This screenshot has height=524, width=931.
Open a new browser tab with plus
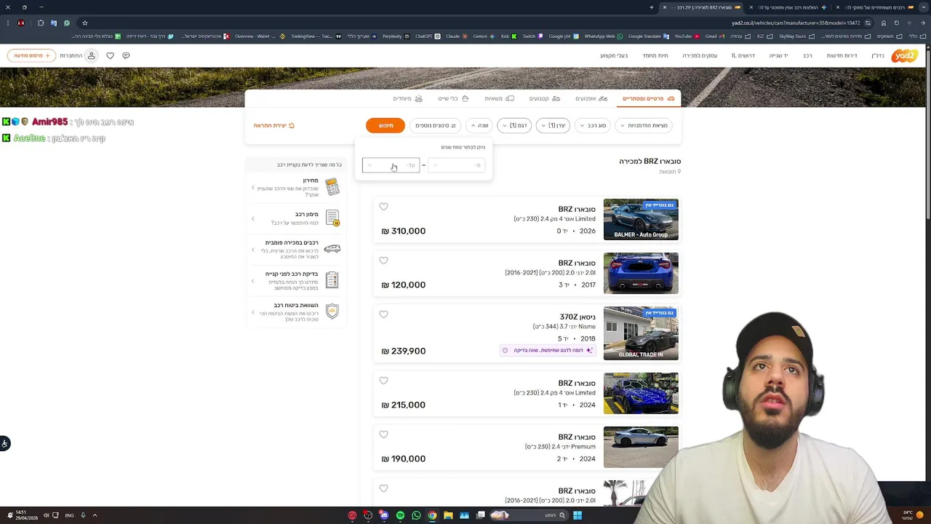(652, 7)
